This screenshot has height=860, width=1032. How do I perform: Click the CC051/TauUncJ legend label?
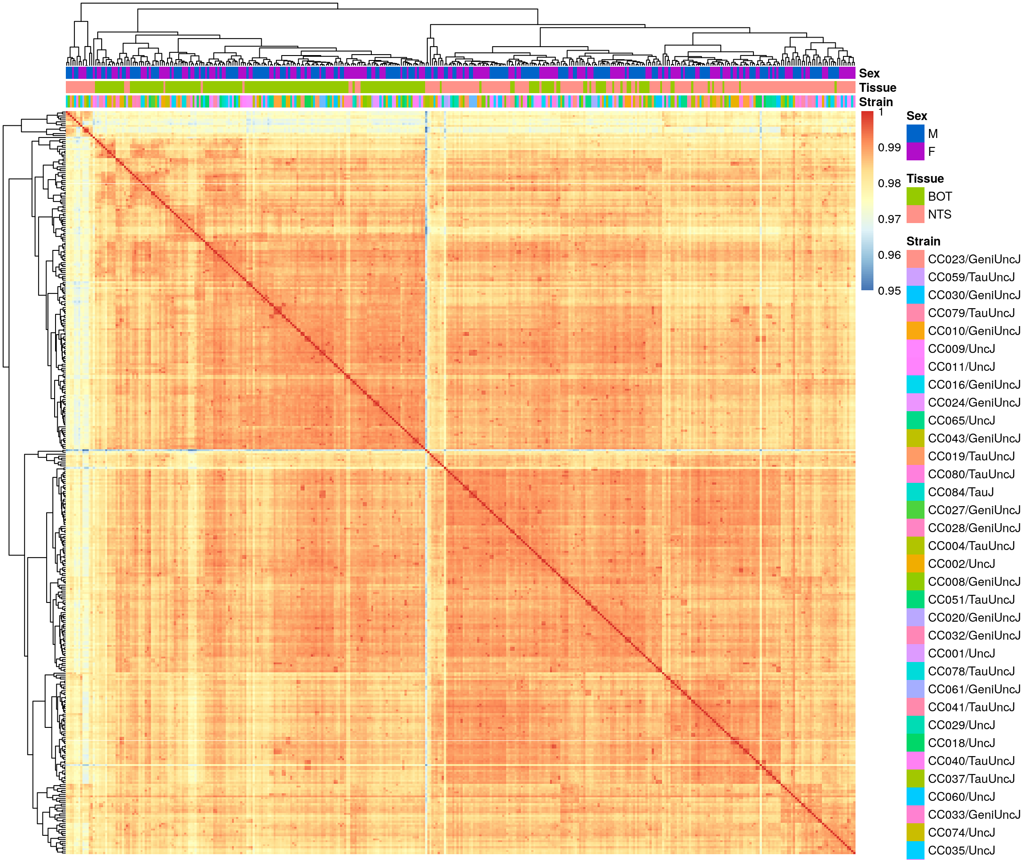971,600
